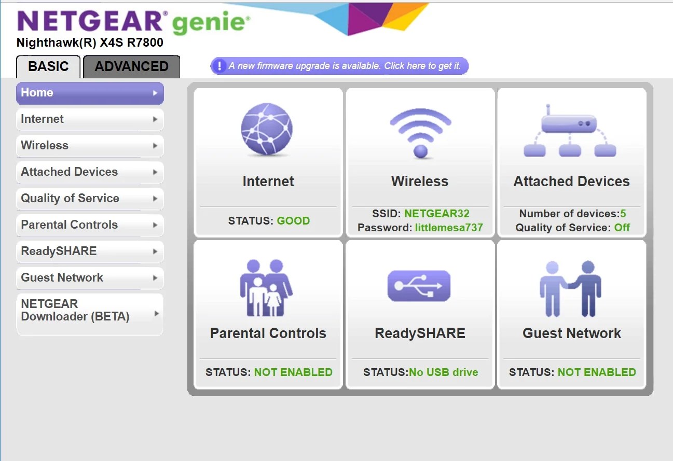The image size is (673, 461).
Task: Click the Parental Controls NOT ENABLED status
Action: pos(293,372)
